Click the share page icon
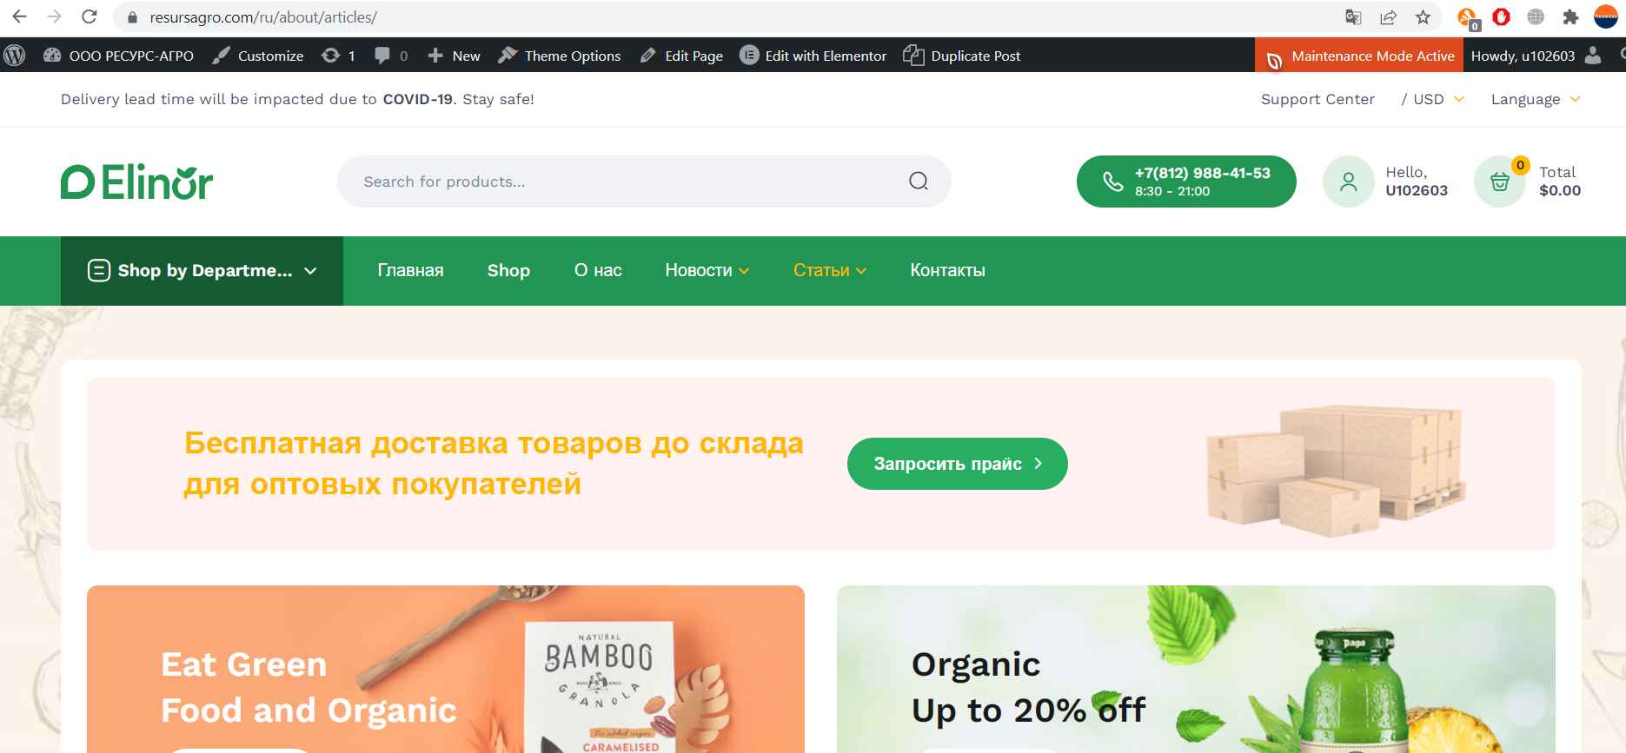This screenshot has height=753, width=1626. (x=1388, y=17)
